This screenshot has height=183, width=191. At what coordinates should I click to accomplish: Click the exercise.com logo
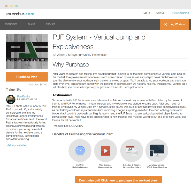coord(20,14)
